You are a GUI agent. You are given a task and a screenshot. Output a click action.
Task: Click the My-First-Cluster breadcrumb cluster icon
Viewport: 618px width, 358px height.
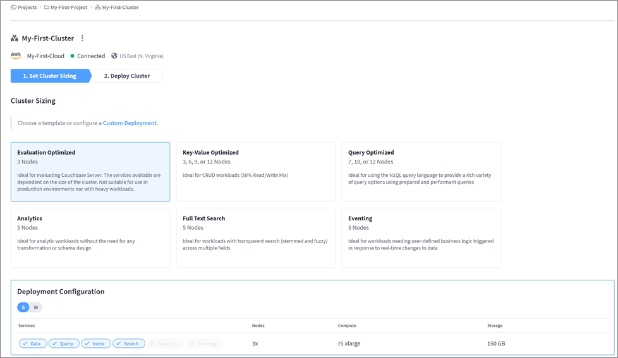(98, 7)
